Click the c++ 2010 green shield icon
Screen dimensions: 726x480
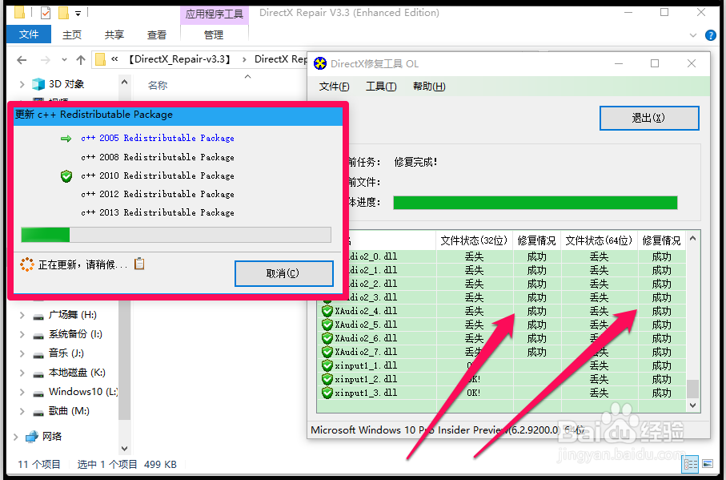point(66,176)
